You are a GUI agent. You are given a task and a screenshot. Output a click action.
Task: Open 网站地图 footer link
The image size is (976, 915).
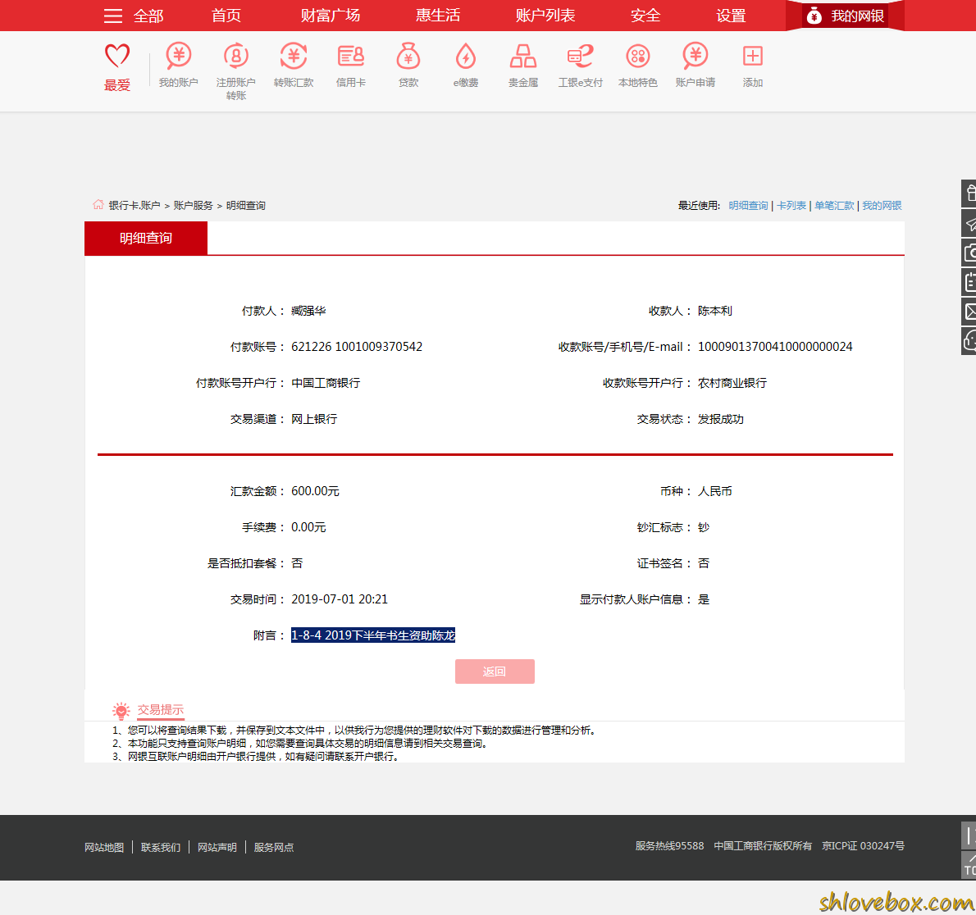point(105,847)
